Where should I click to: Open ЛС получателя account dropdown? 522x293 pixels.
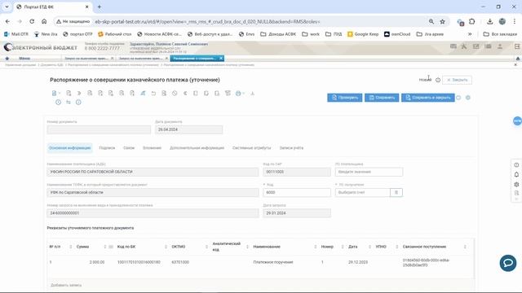(362, 193)
